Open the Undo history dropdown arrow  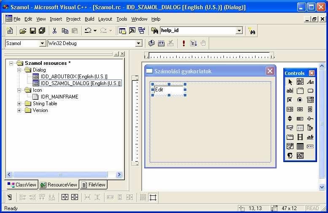(95, 31)
